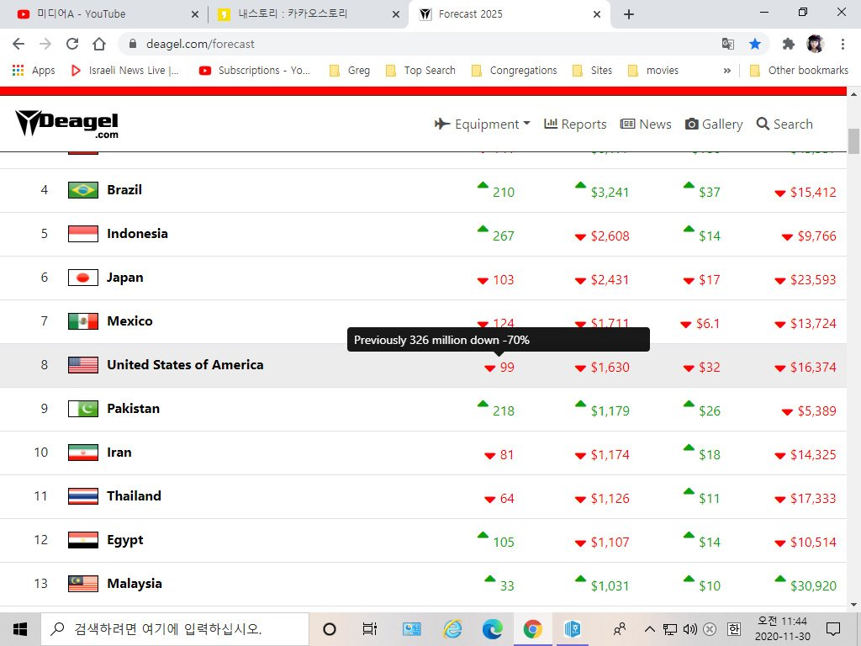861x646 pixels.
Task: Click the Pakistan flag icon
Action: [x=83, y=409]
